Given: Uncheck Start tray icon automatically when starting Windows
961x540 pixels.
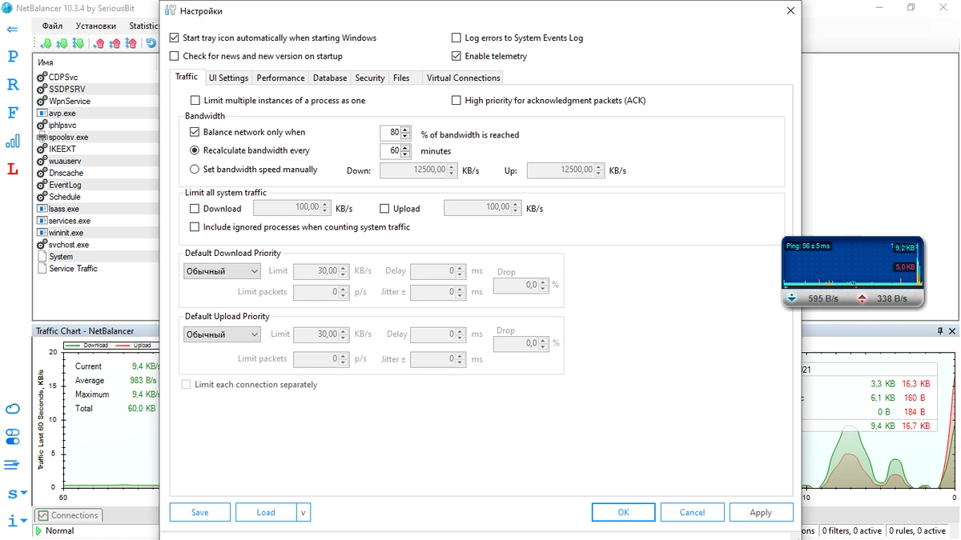Looking at the screenshot, I should (175, 38).
